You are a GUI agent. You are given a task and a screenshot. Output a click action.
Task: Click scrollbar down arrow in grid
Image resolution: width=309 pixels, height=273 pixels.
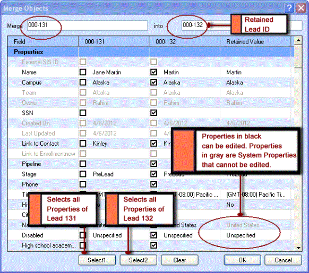[x=298, y=248]
